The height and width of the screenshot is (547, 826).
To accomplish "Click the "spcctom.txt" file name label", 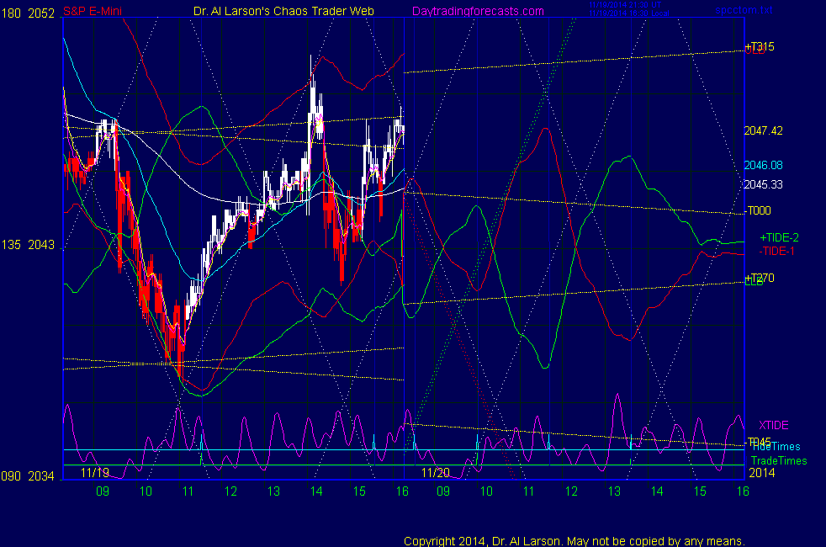I will (x=744, y=10).
